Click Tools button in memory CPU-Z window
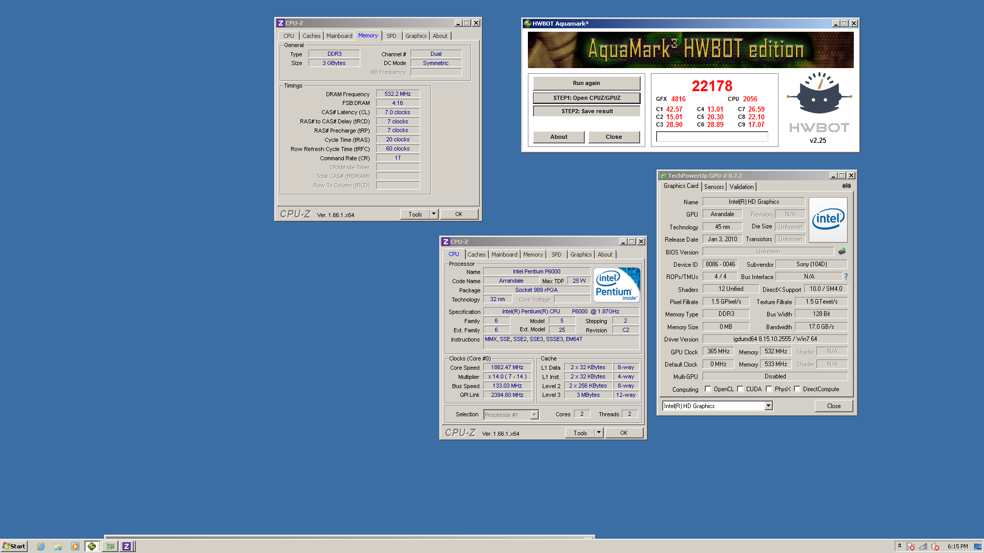 coord(415,214)
